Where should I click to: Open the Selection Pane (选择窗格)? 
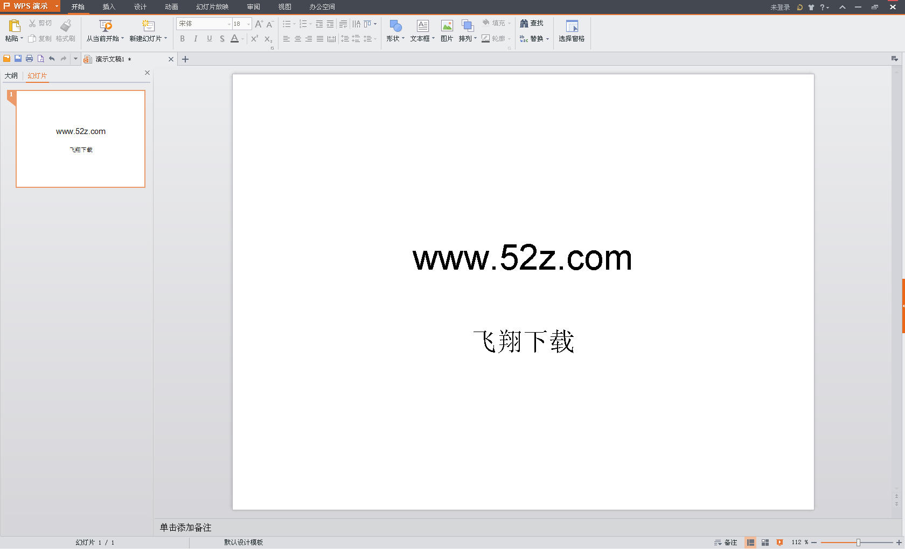click(572, 30)
